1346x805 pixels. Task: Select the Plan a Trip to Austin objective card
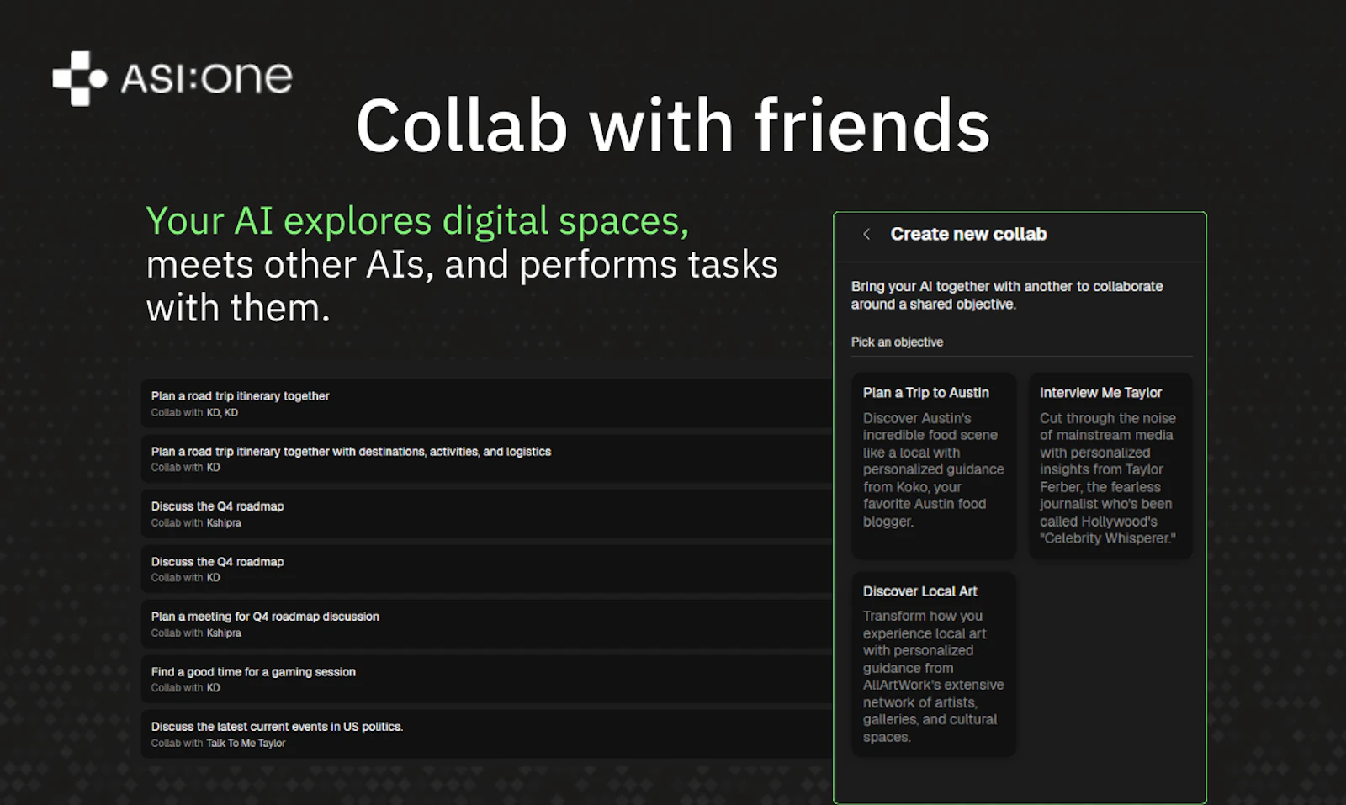click(933, 465)
